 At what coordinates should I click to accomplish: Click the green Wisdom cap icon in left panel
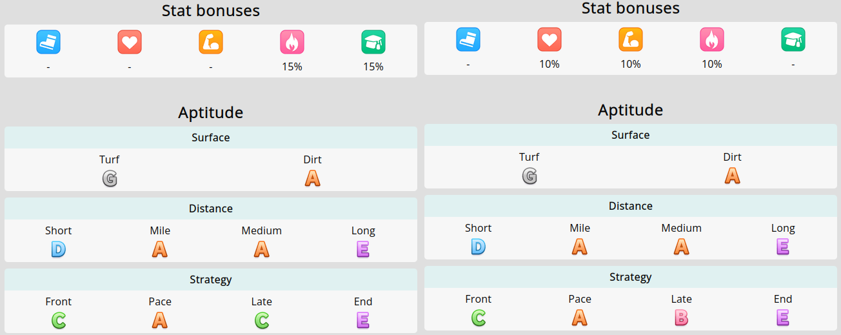[373, 42]
